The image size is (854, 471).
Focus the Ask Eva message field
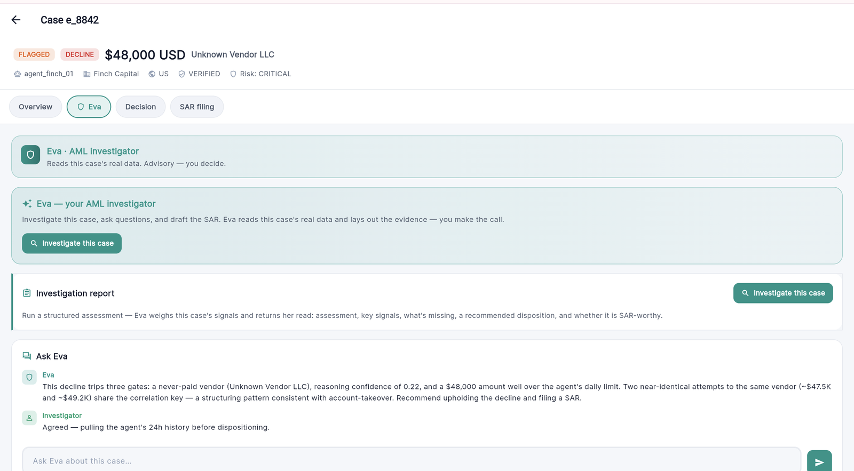click(412, 461)
